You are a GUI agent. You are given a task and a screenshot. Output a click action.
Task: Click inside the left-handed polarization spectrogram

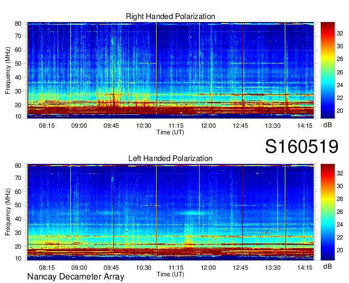point(170,212)
